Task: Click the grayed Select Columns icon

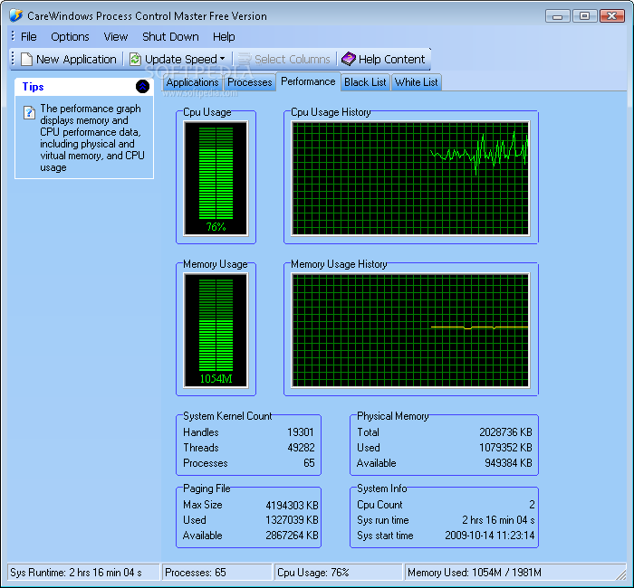Action: 245,60
